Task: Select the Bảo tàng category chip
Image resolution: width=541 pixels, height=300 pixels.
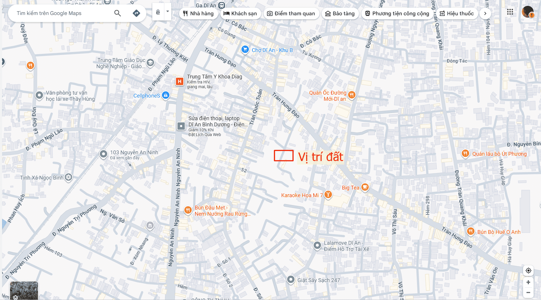Action: (x=340, y=14)
